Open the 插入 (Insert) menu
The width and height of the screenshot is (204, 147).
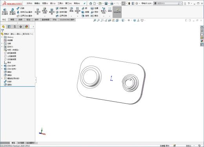coord(53,3)
